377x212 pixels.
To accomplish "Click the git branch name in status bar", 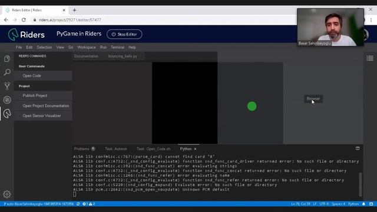I will [x=39, y=204].
